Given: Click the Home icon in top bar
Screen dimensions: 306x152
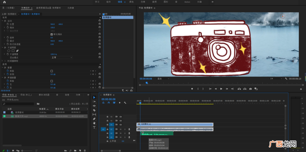Looking at the screenshot, I should [x=4, y=2].
